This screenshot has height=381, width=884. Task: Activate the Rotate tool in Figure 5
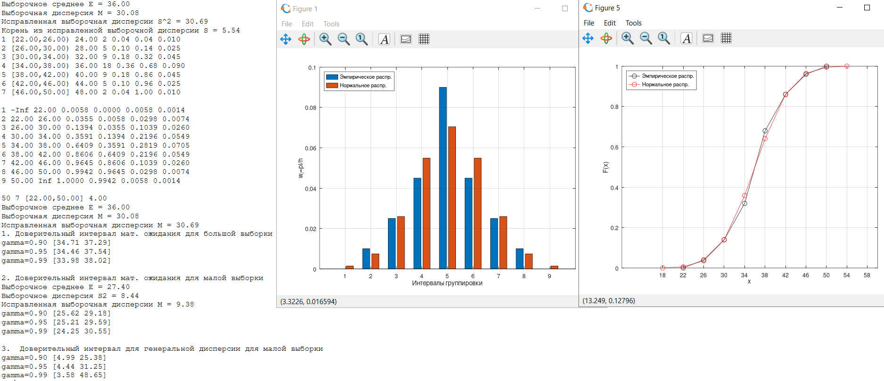tap(606, 38)
